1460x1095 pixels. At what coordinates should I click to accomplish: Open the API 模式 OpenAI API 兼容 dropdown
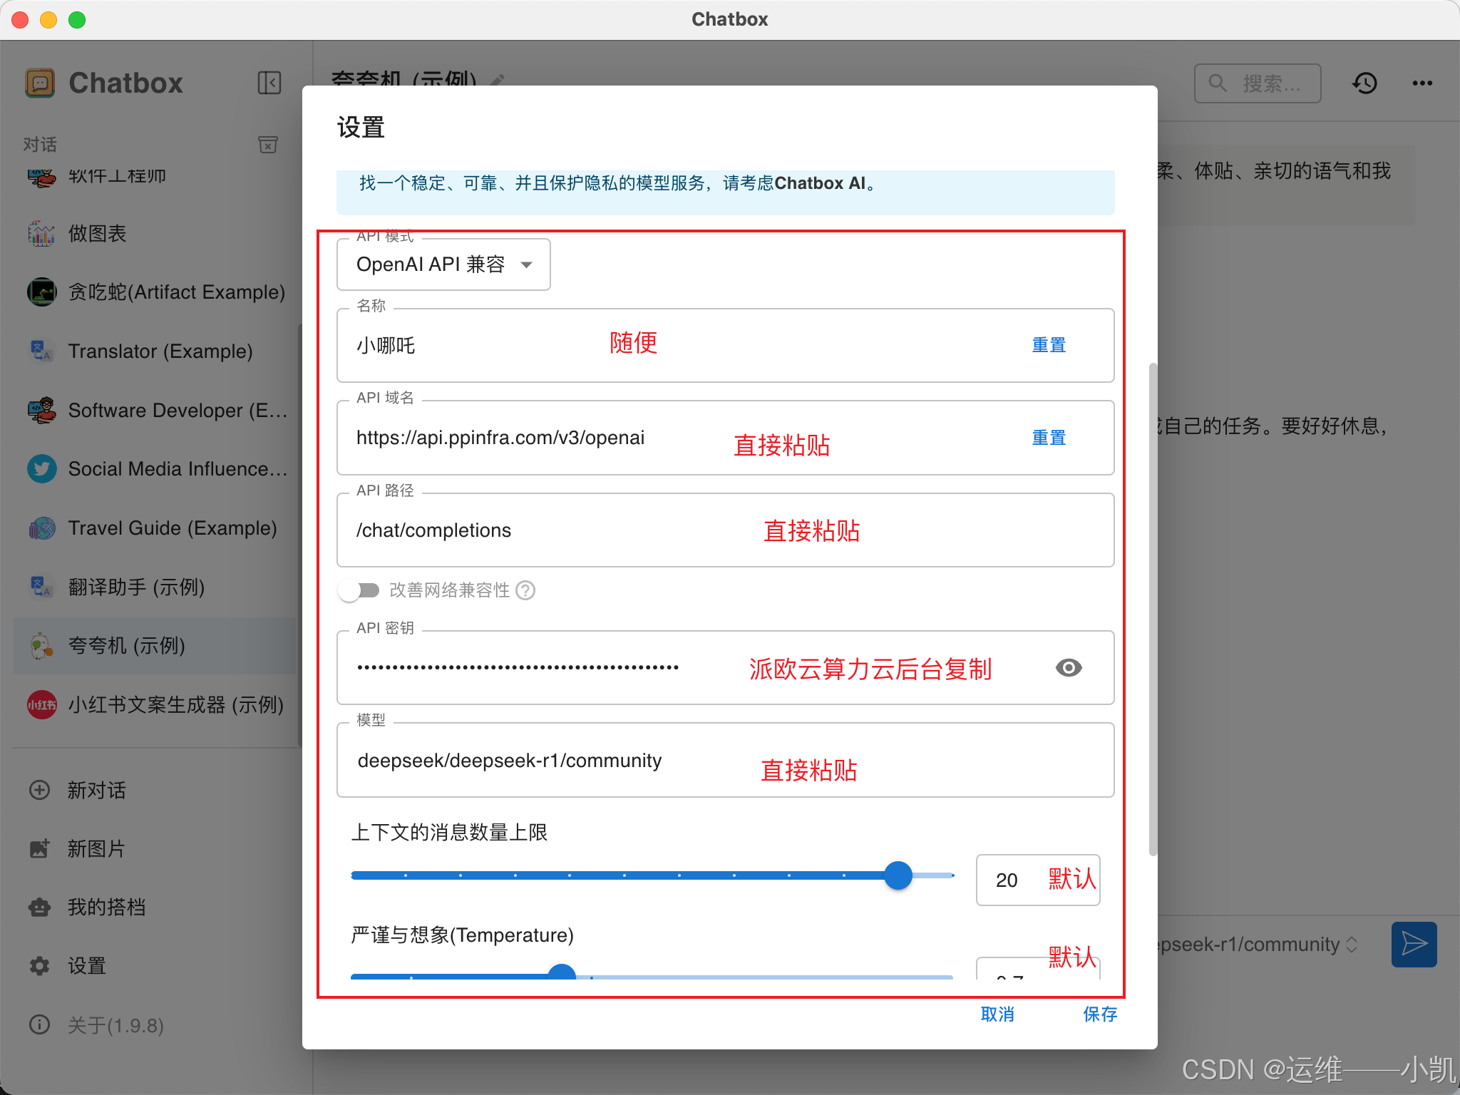tap(443, 264)
